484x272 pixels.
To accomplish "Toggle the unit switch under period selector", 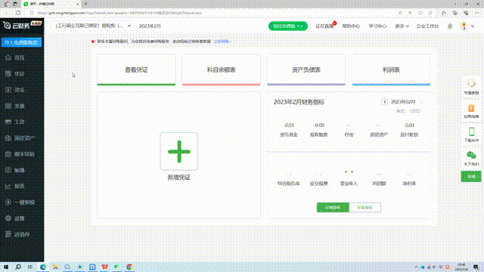I will [415, 111].
